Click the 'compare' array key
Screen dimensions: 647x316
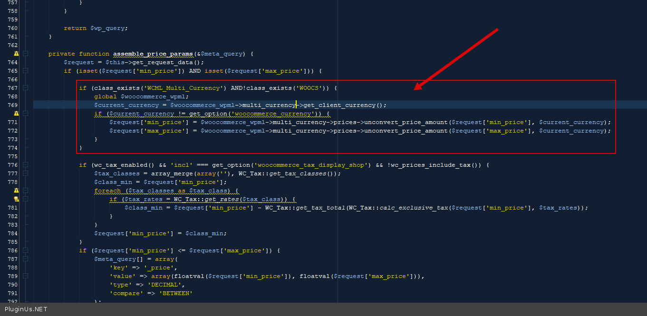pyautogui.click(x=126, y=293)
